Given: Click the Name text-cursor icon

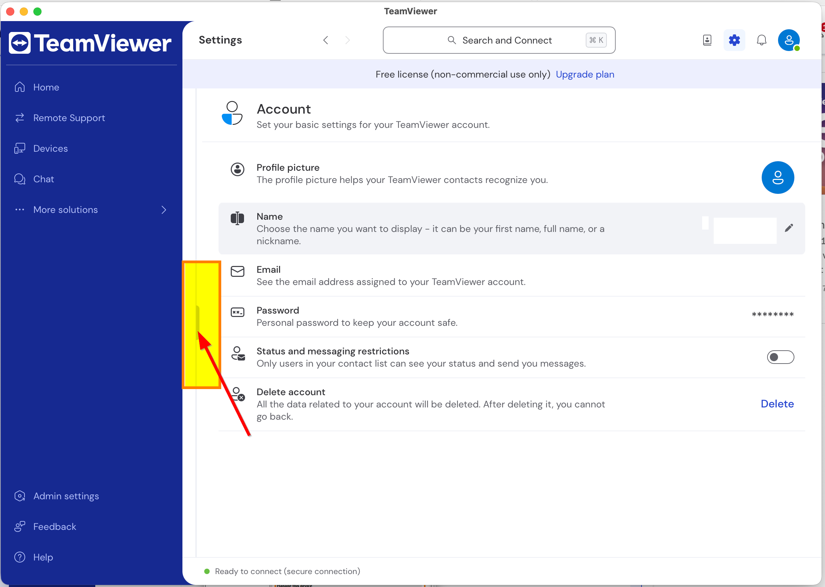Looking at the screenshot, I should click(238, 218).
